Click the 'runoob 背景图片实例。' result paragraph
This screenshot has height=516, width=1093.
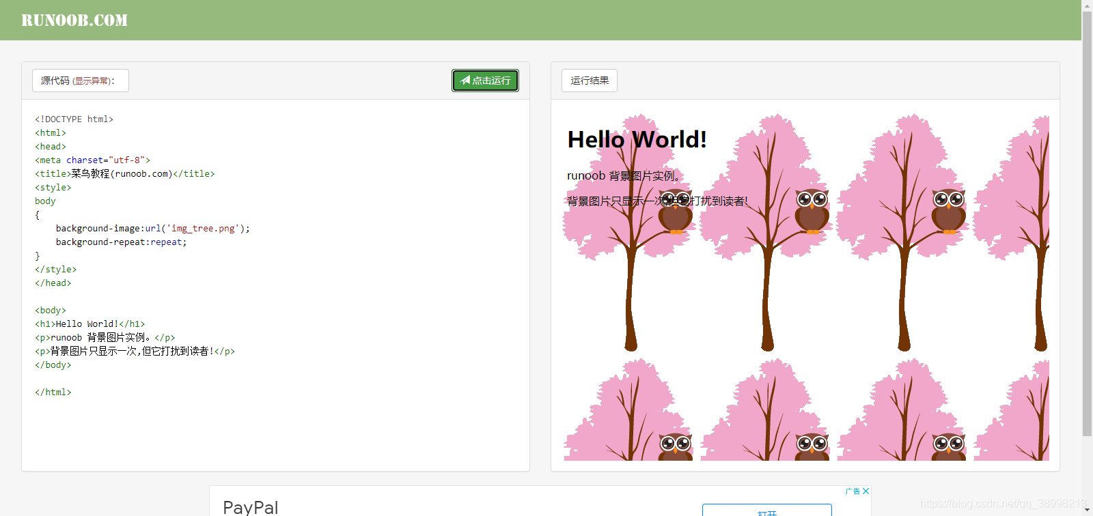tap(624, 176)
